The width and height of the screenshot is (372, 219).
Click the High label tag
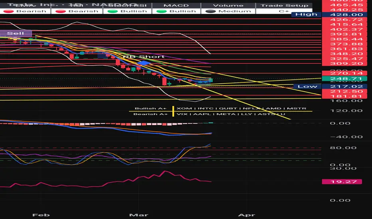(306, 14)
